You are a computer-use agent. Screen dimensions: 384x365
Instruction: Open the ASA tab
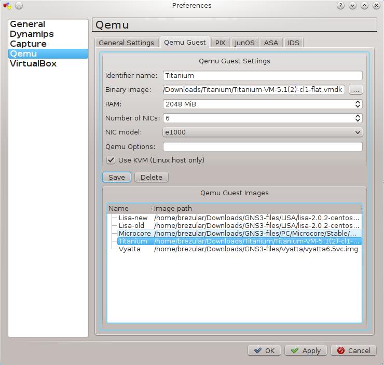point(271,43)
